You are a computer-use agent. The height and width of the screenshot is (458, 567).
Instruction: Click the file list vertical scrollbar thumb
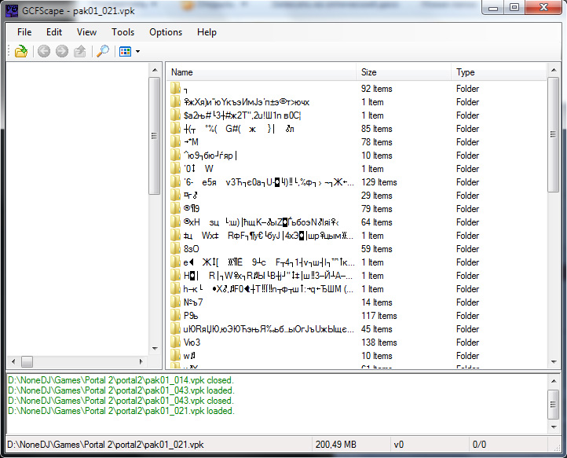pos(554,134)
